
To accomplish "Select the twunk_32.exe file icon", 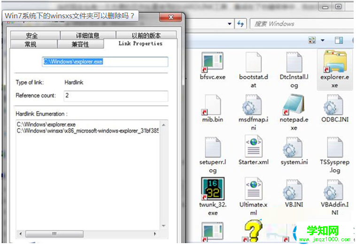I will click(x=213, y=189).
